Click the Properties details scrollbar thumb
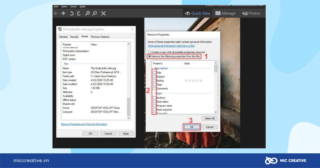Image resolution: width=320 pixels, height=168 pixels. (129, 107)
